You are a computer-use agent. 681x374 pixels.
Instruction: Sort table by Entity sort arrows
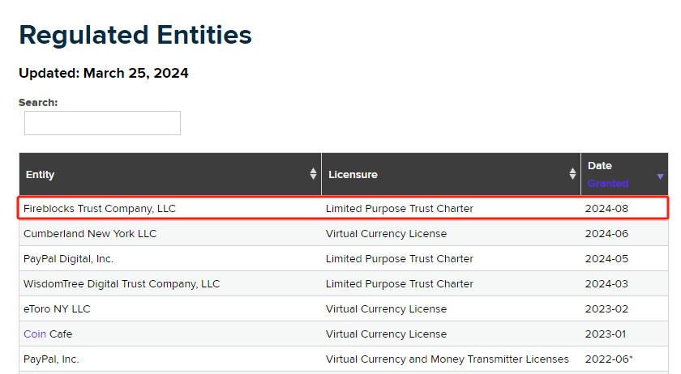[313, 174]
